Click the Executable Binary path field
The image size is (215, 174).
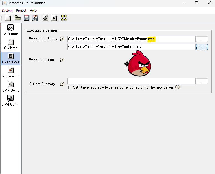coord(131,39)
